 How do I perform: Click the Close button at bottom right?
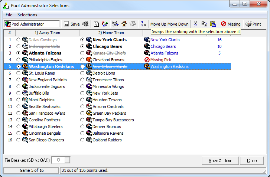[252, 161]
